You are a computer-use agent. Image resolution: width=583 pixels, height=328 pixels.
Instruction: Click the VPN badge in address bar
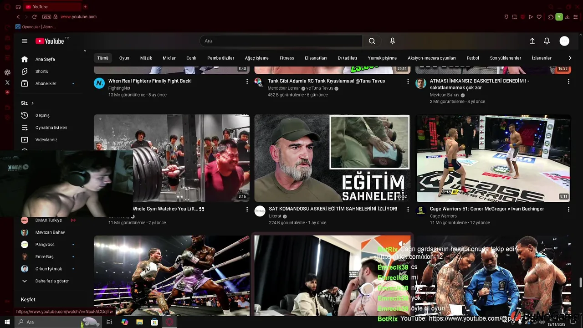(46, 17)
